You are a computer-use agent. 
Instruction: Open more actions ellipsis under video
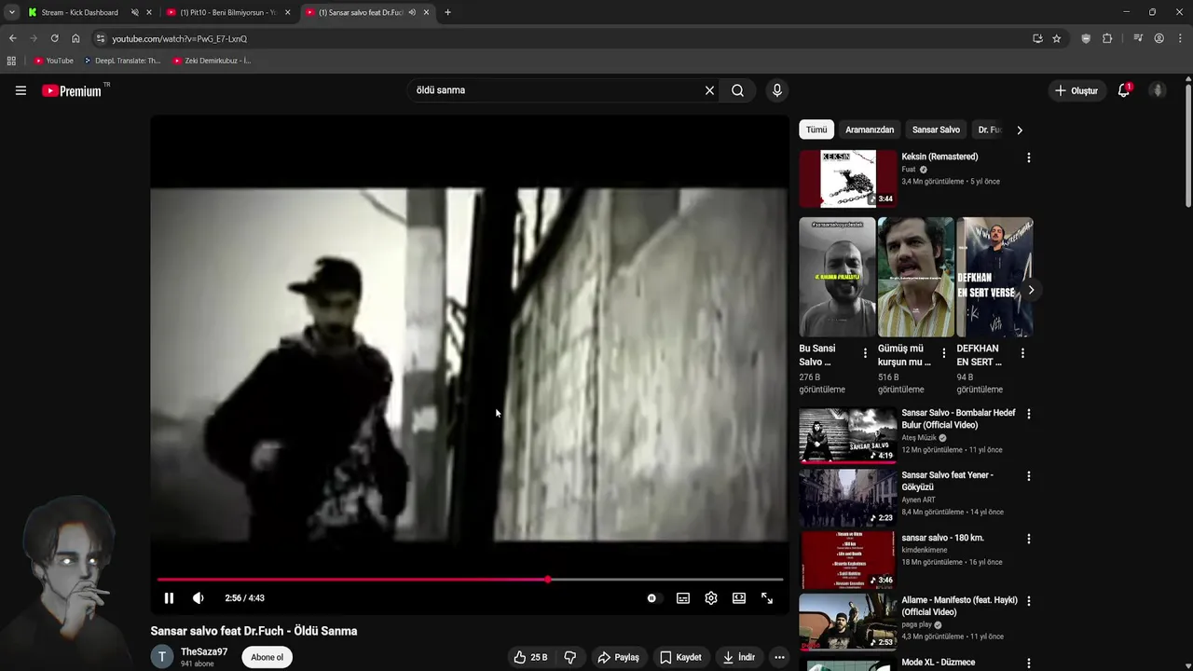(779, 657)
